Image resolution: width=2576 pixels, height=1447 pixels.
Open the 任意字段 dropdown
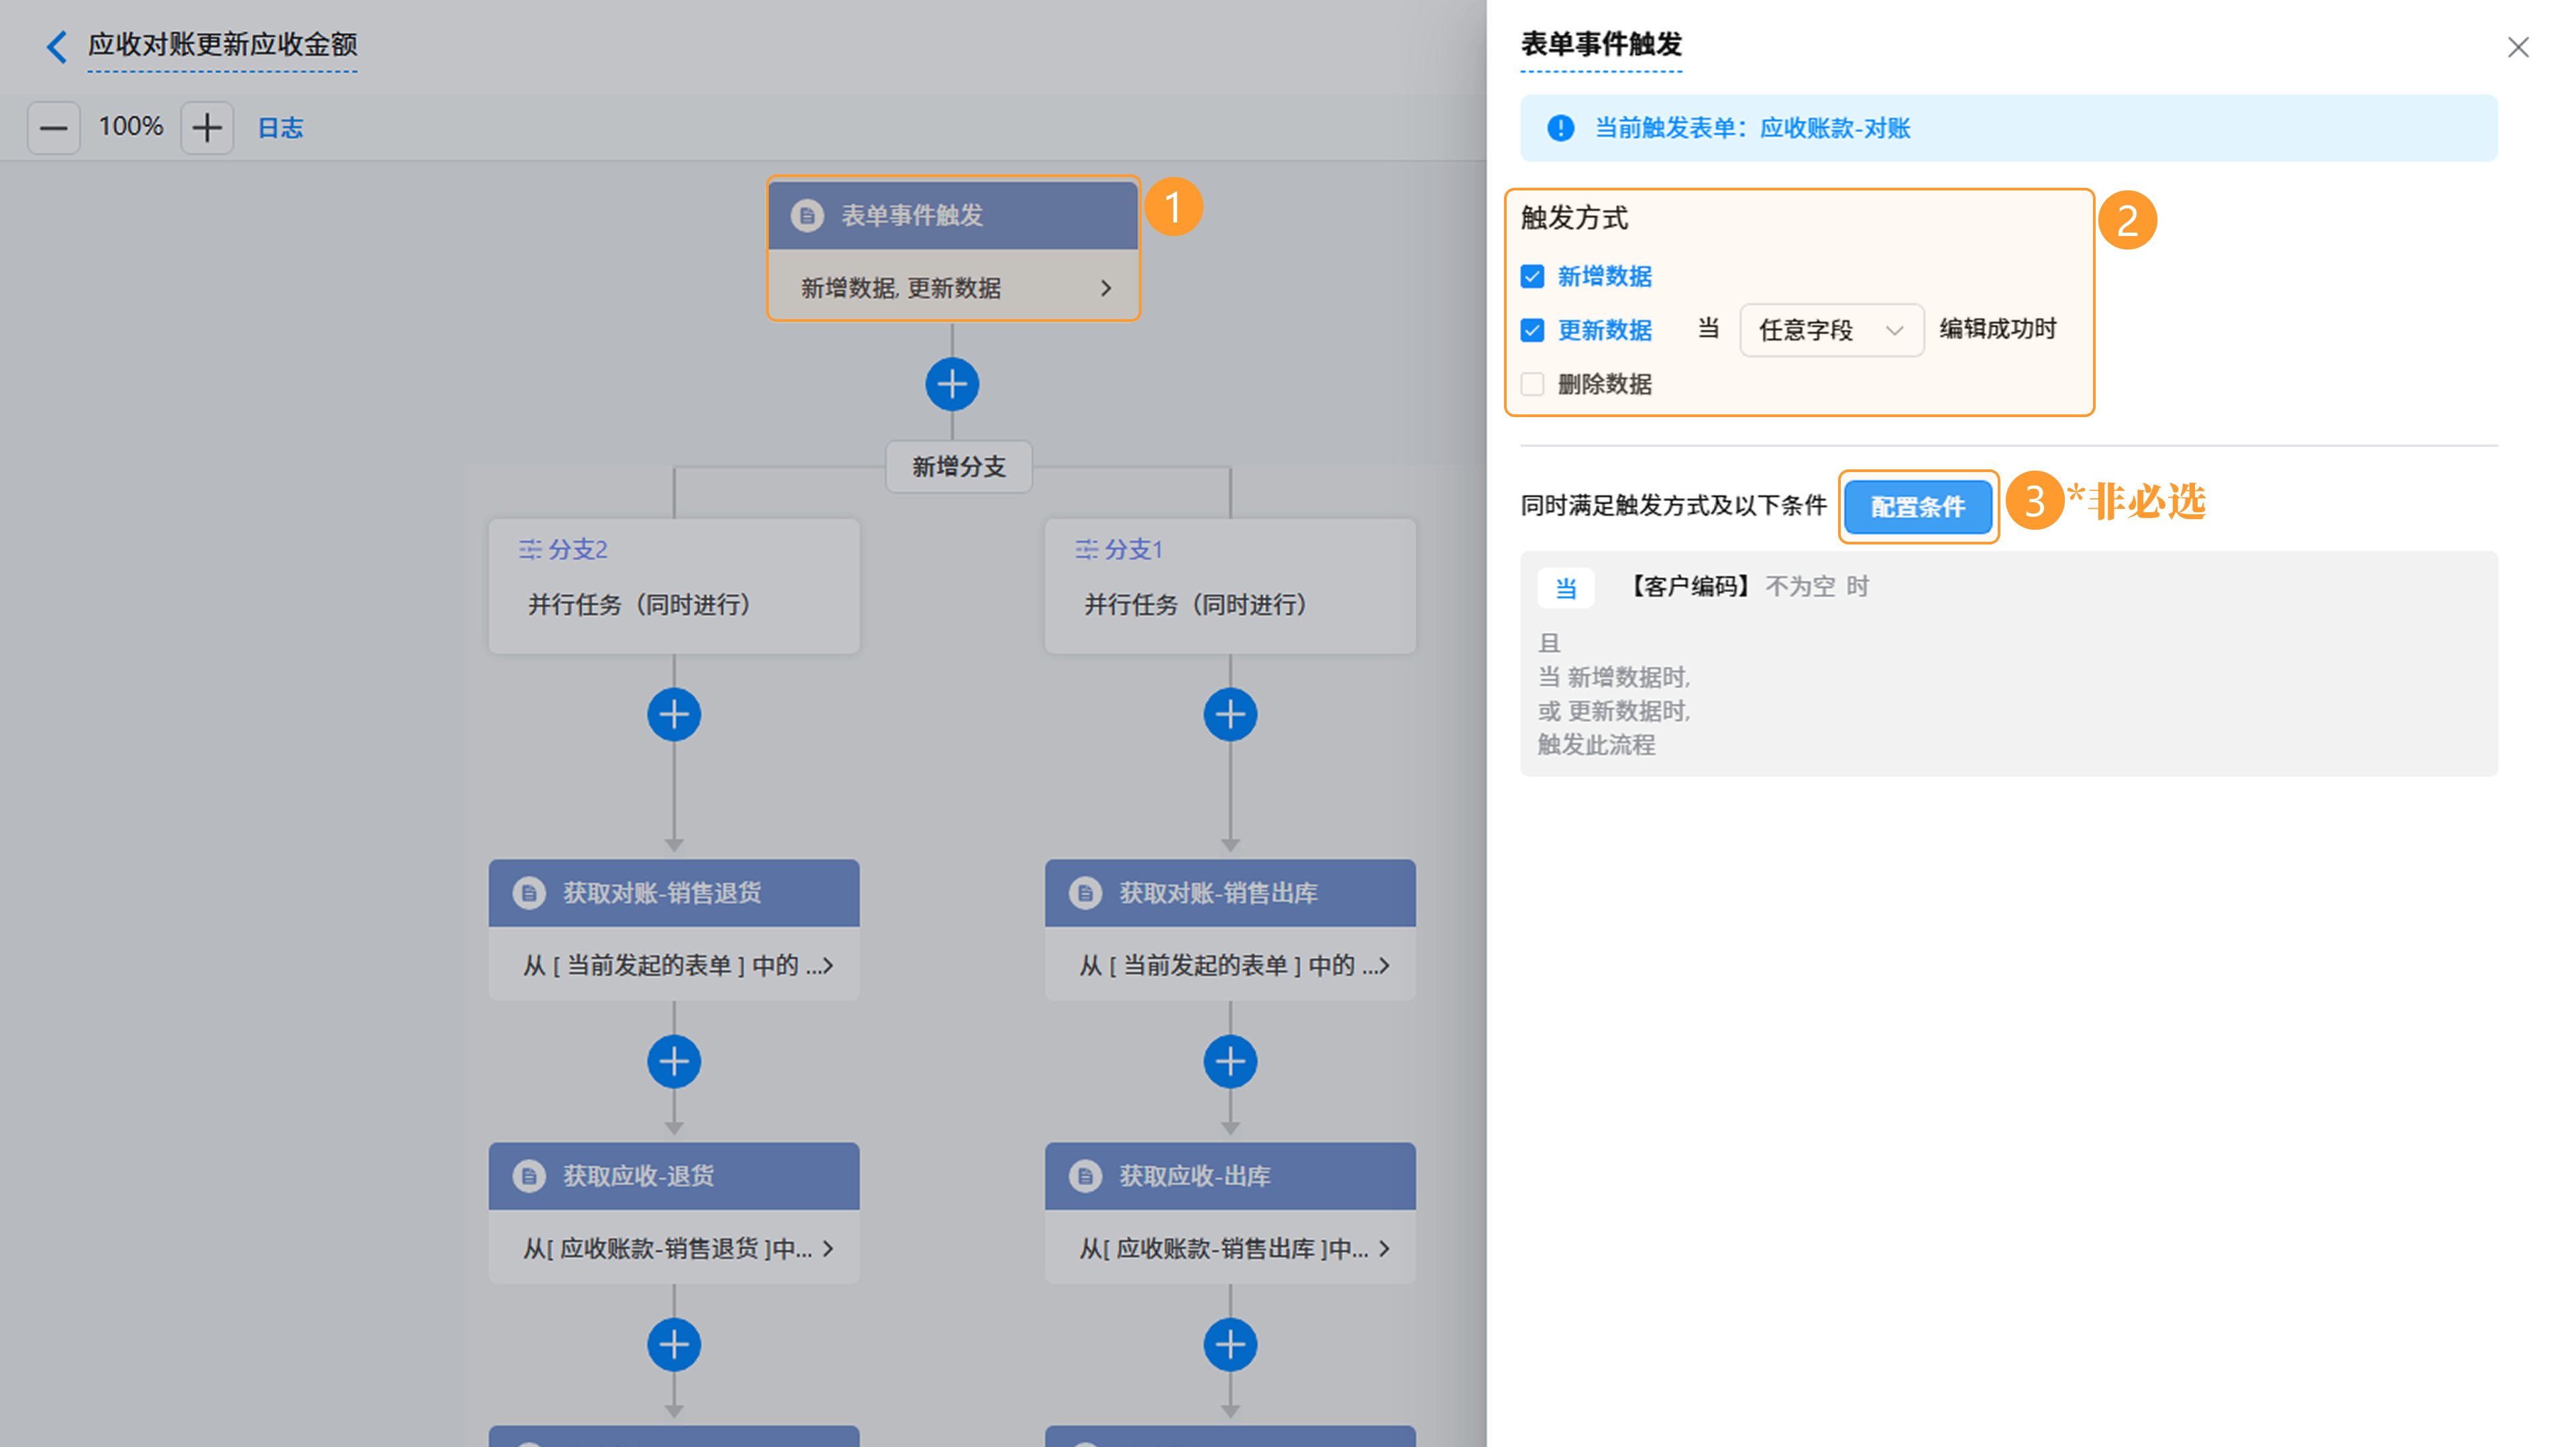(x=1831, y=330)
